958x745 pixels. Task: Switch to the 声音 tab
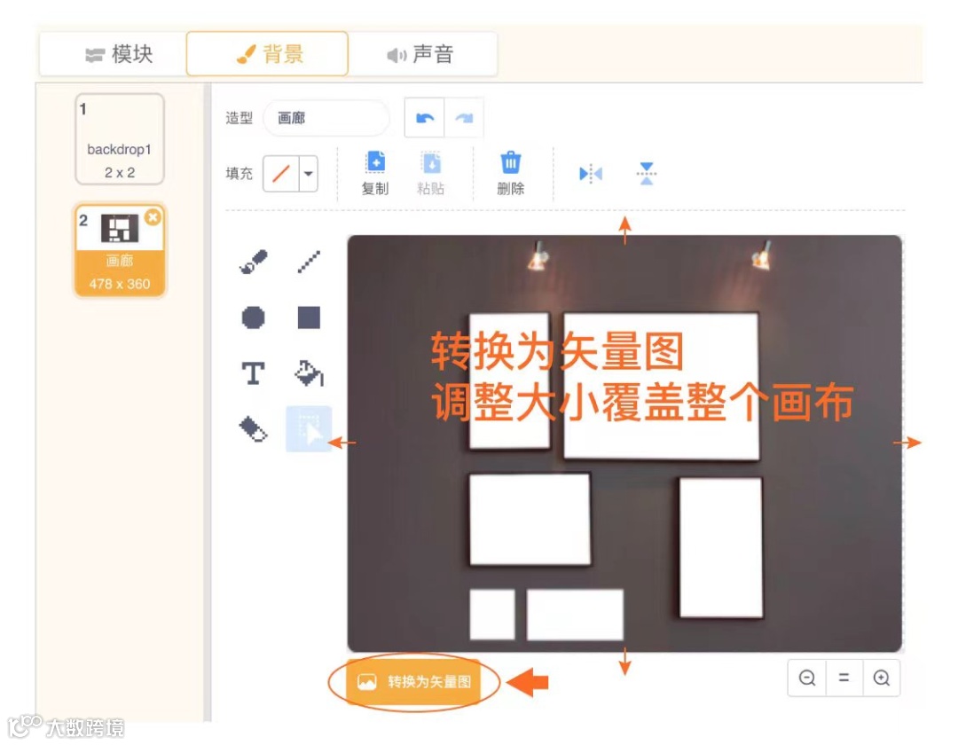pos(422,54)
